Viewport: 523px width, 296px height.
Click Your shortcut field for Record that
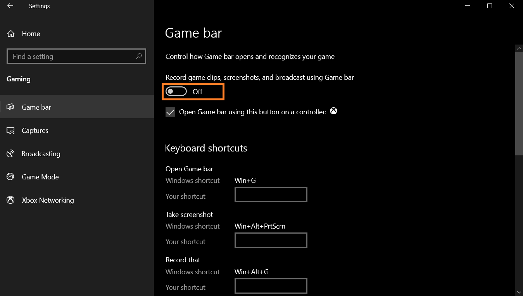pos(271,286)
